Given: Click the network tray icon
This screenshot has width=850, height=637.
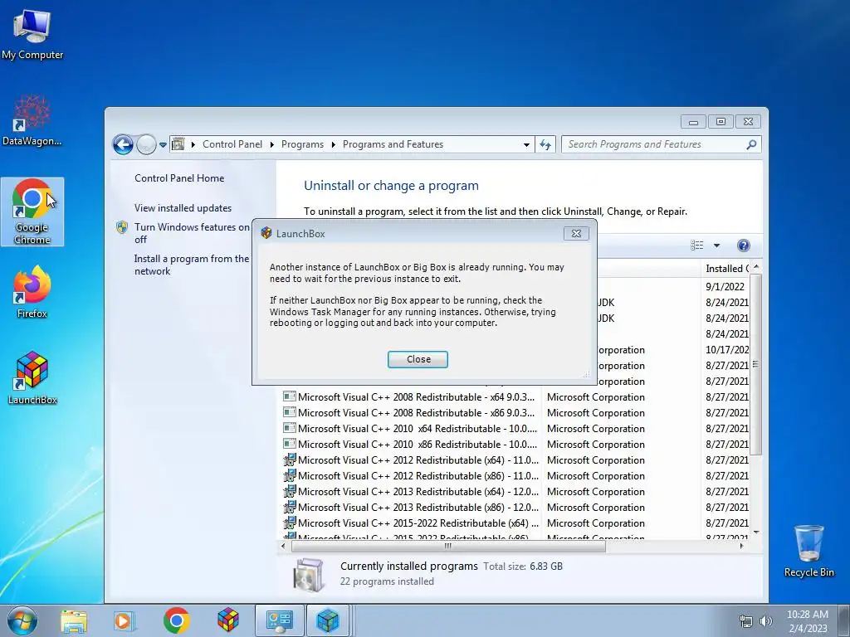Looking at the screenshot, I should tap(746, 621).
